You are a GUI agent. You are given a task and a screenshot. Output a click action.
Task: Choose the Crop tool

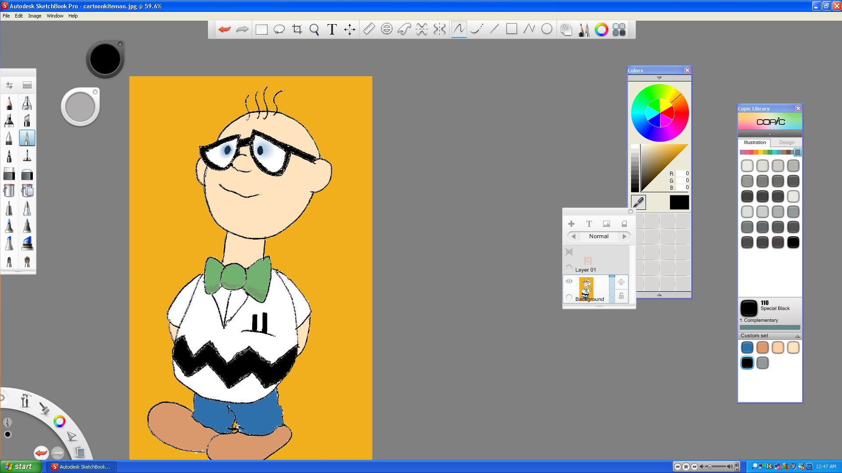click(x=297, y=29)
